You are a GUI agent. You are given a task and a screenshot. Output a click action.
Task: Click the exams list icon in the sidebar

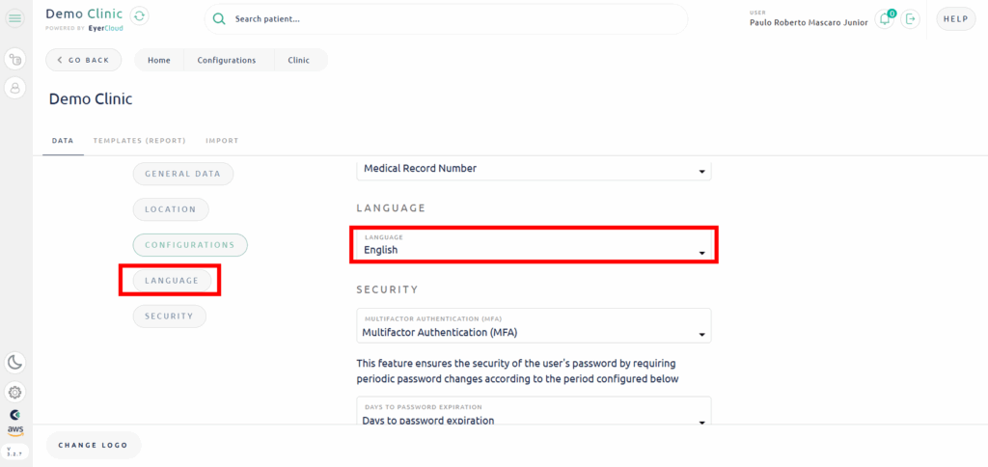point(15,60)
